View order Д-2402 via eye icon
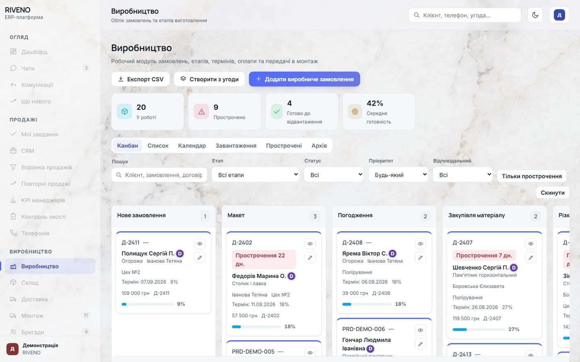 (x=310, y=244)
